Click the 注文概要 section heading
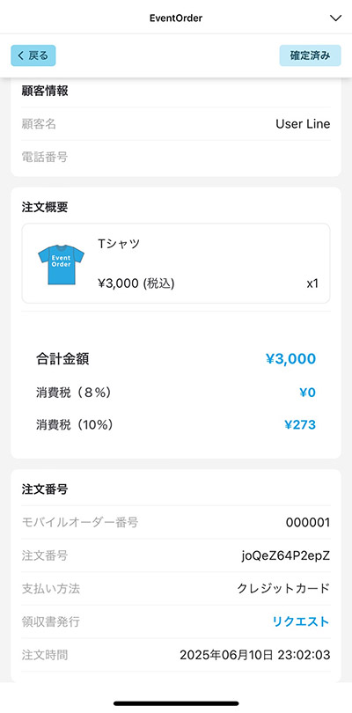The height and width of the screenshot is (713, 352). tap(45, 208)
